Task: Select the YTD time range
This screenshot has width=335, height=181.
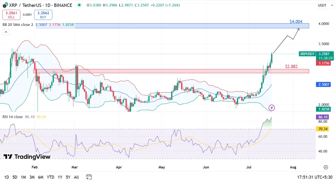Action: 50,177
